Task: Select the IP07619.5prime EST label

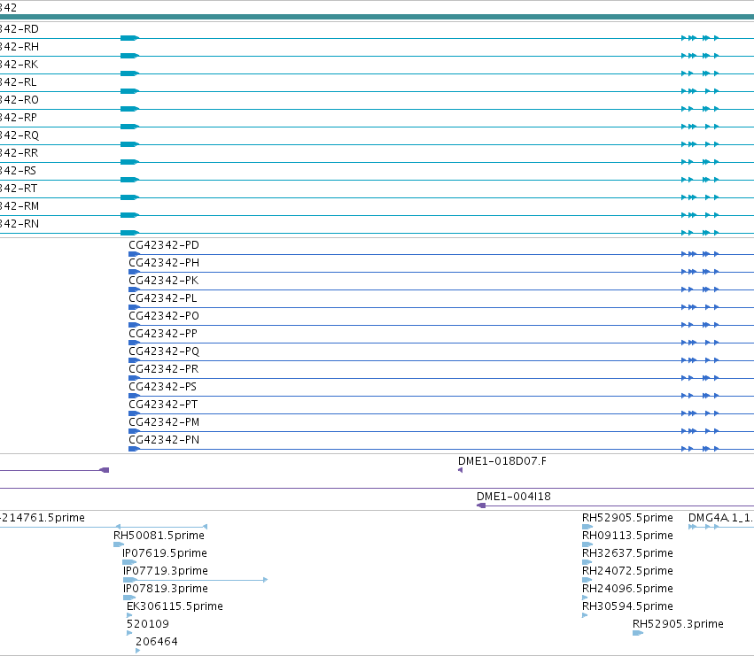Action: (x=165, y=553)
